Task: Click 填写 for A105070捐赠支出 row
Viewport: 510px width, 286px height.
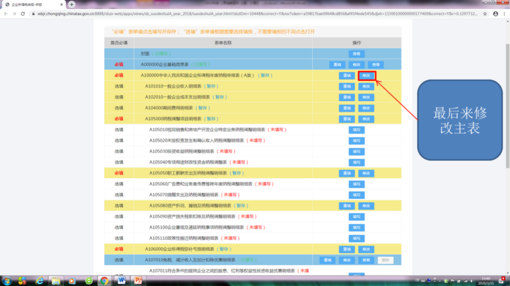Action: coord(357,195)
